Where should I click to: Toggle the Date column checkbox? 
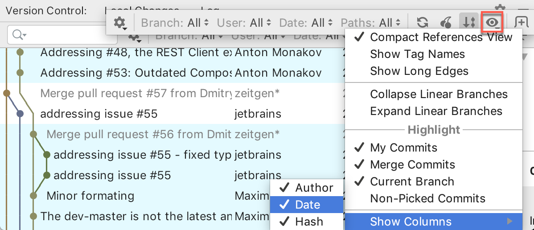307,205
